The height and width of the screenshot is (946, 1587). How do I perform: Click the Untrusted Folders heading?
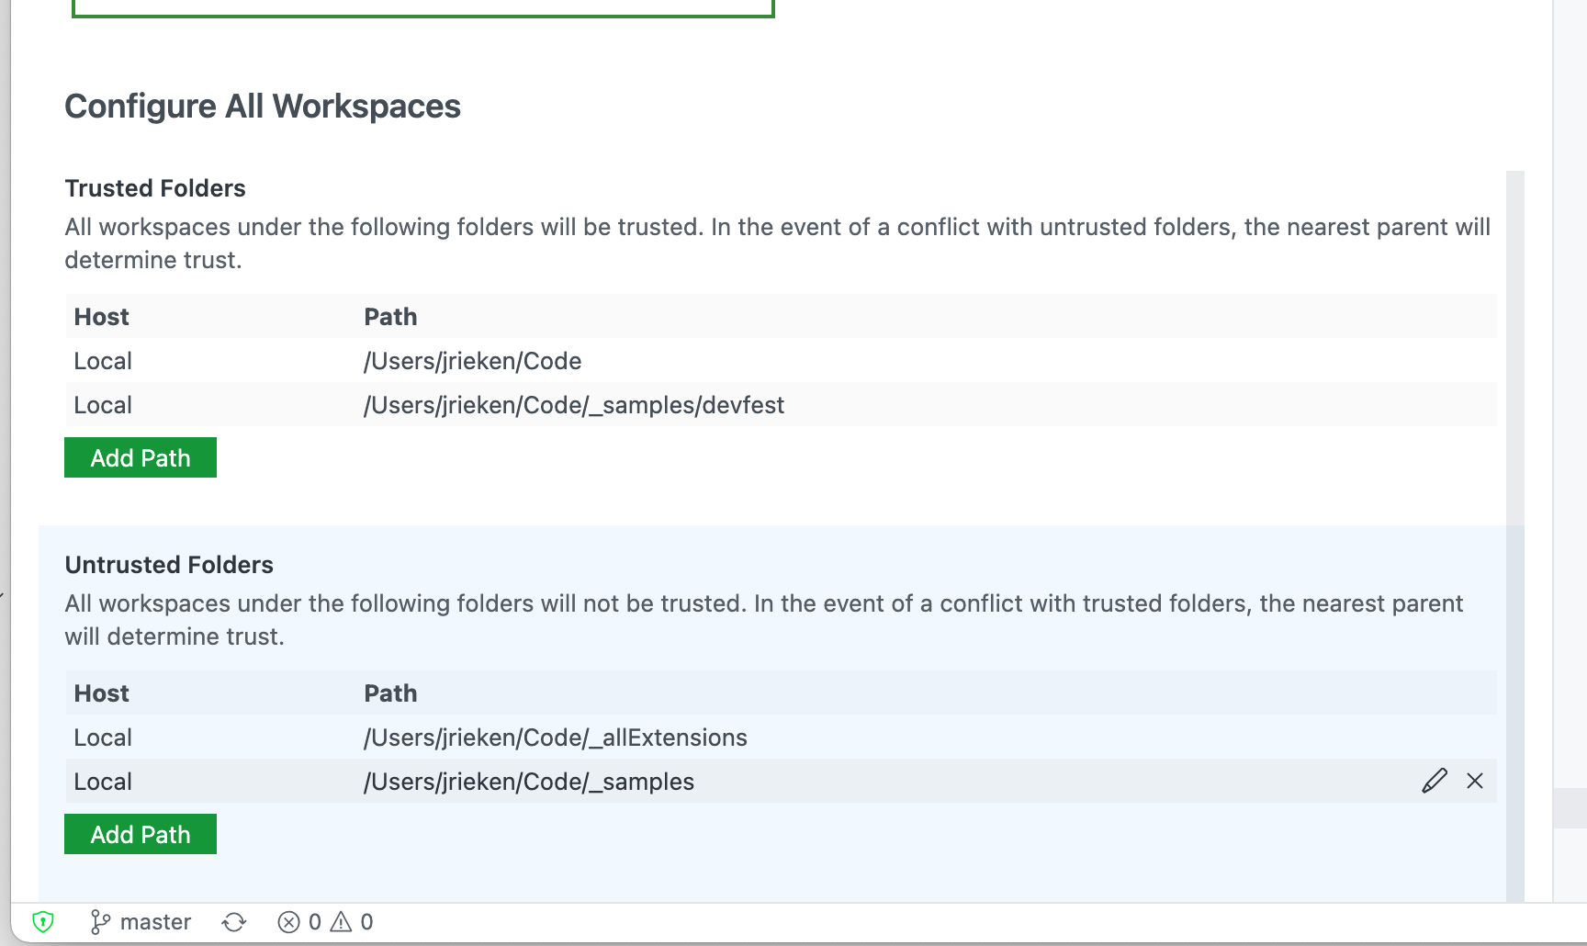point(169,565)
